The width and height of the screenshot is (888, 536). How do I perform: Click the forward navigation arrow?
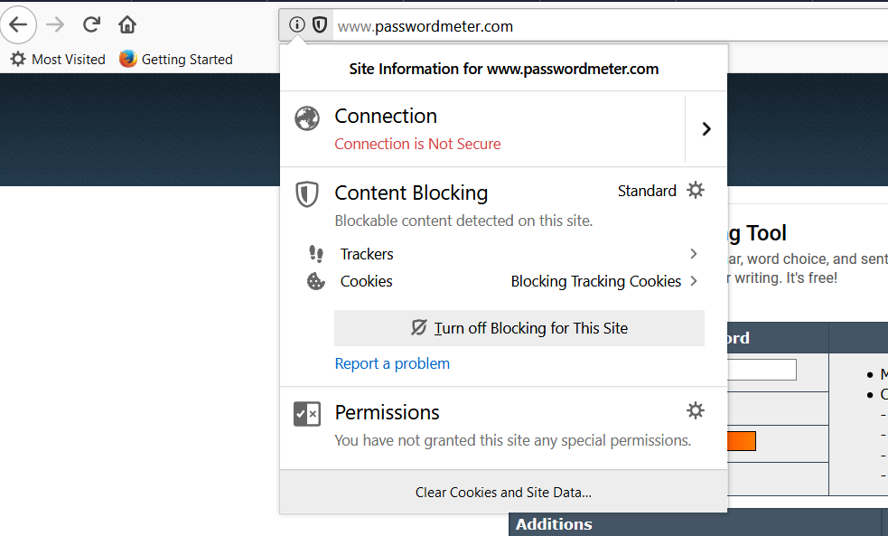point(55,25)
